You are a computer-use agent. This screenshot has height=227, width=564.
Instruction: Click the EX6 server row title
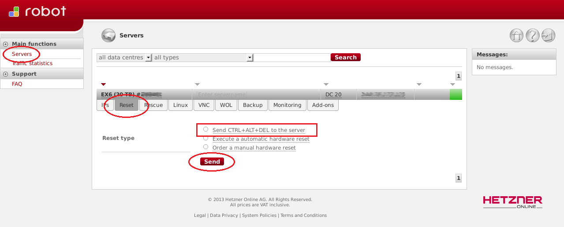point(131,94)
